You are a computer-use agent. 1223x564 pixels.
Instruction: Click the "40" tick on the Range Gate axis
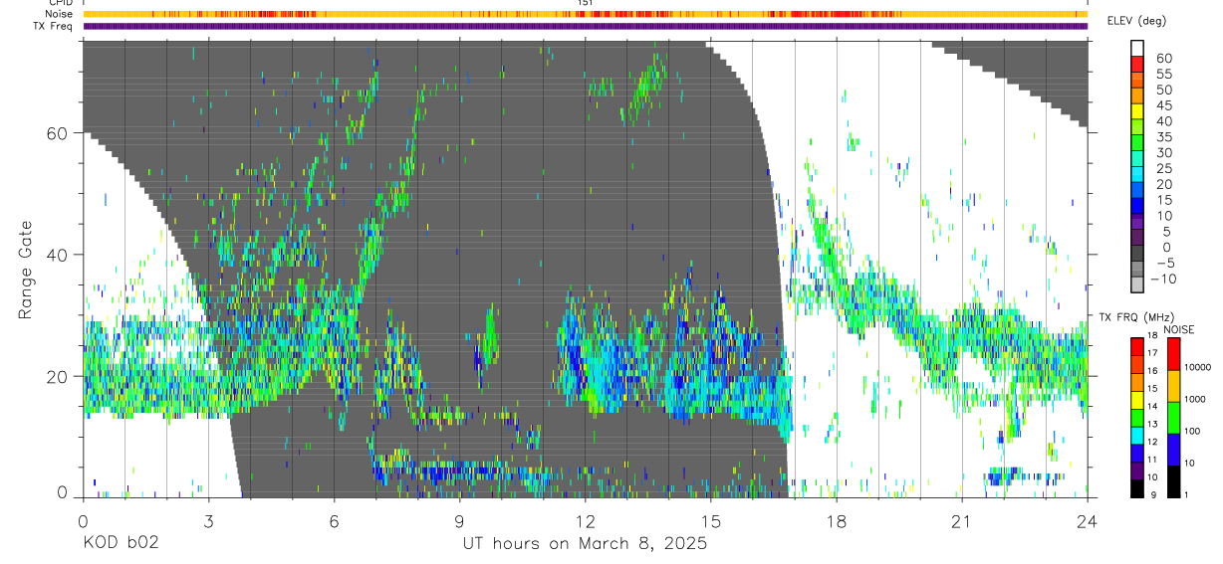pos(58,255)
